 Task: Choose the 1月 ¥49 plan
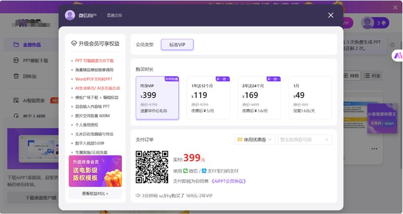[310, 98]
